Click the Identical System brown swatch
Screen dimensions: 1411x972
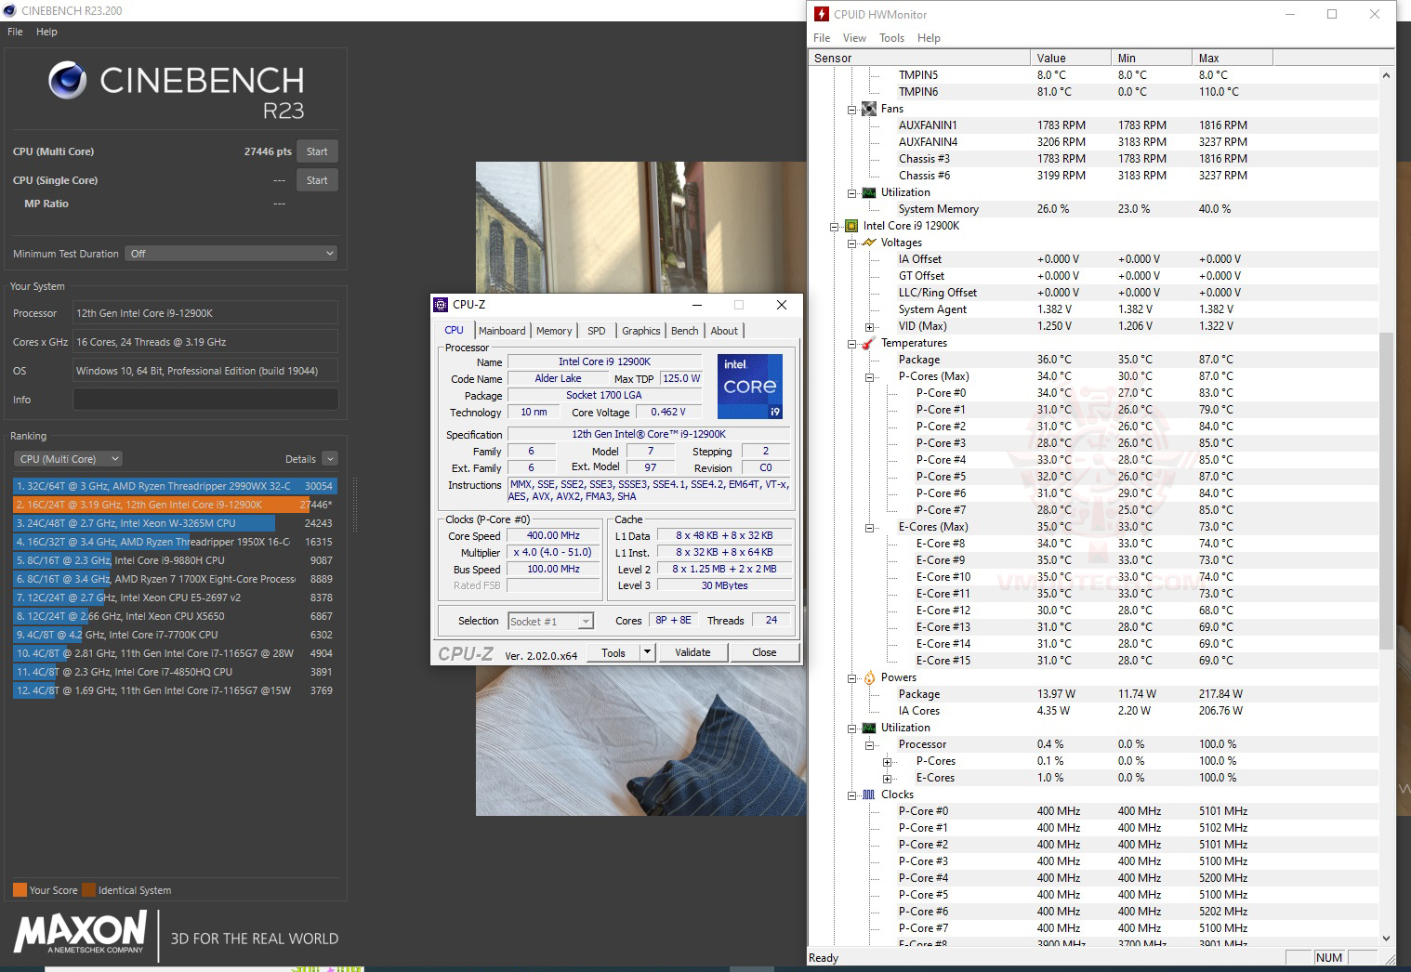(88, 889)
